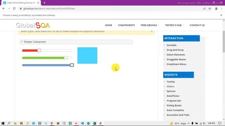Show hidden system tray icons
This screenshot has height=126, width=225.
pos(188,123)
